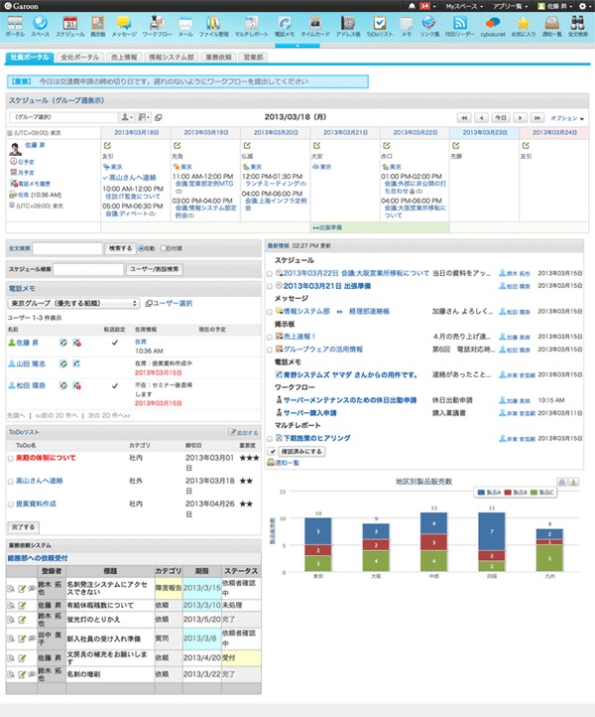Open the アドレス帳 icon
Image resolution: width=595 pixels, height=717 pixels.
348,24
